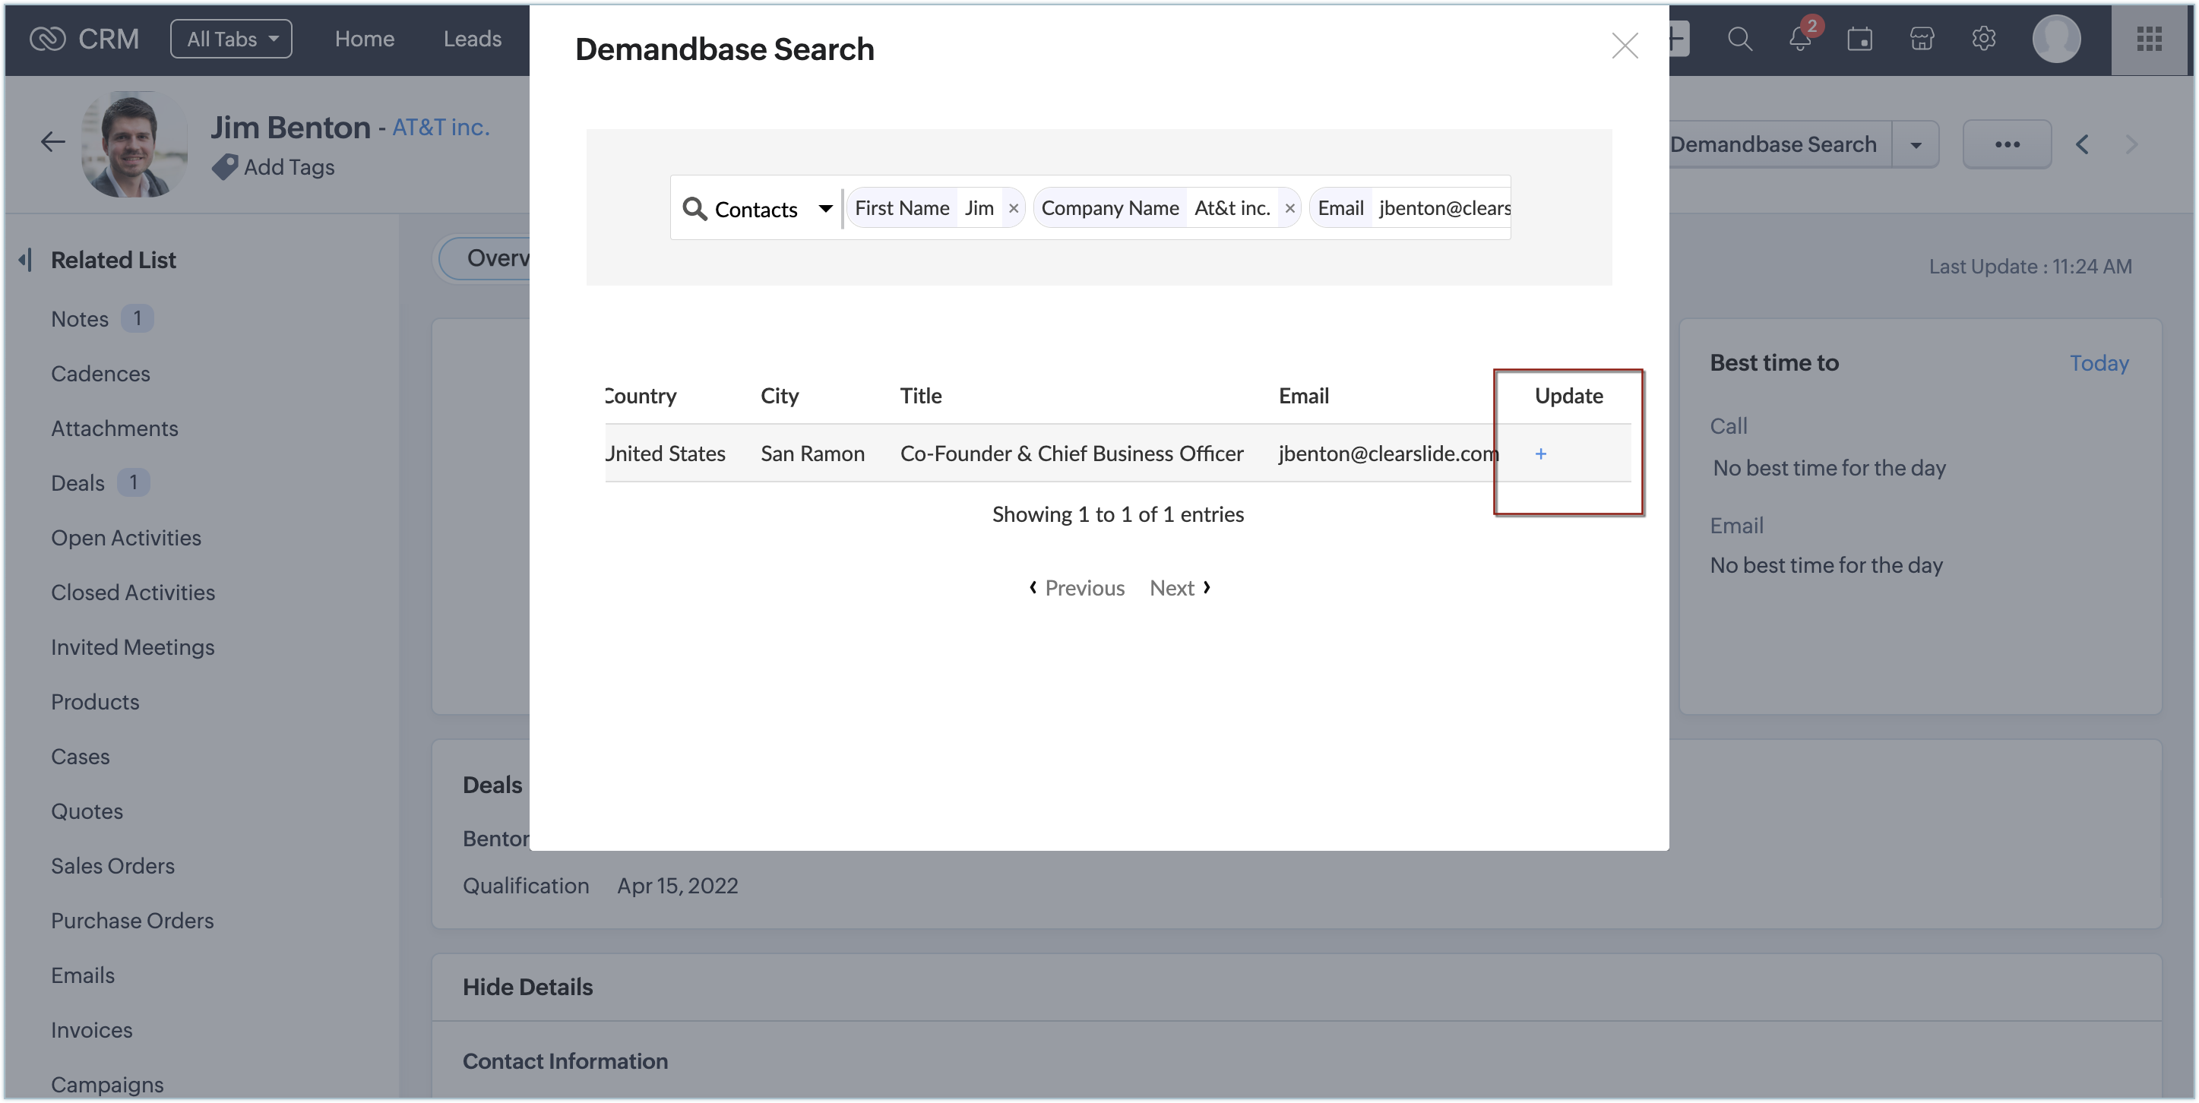Open the apps grid icon
Screen dimensions: 2199x1103
click(x=2148, y=40)
